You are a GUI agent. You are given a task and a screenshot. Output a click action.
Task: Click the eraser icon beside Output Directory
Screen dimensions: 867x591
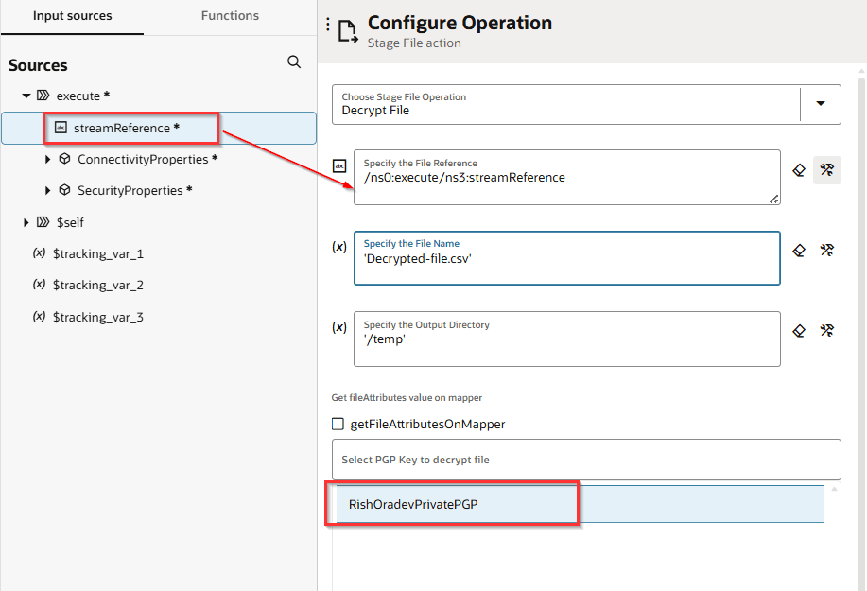pos(799,331)
